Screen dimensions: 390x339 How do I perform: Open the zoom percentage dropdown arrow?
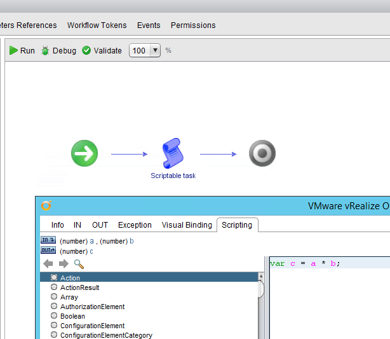coord(155,50)
